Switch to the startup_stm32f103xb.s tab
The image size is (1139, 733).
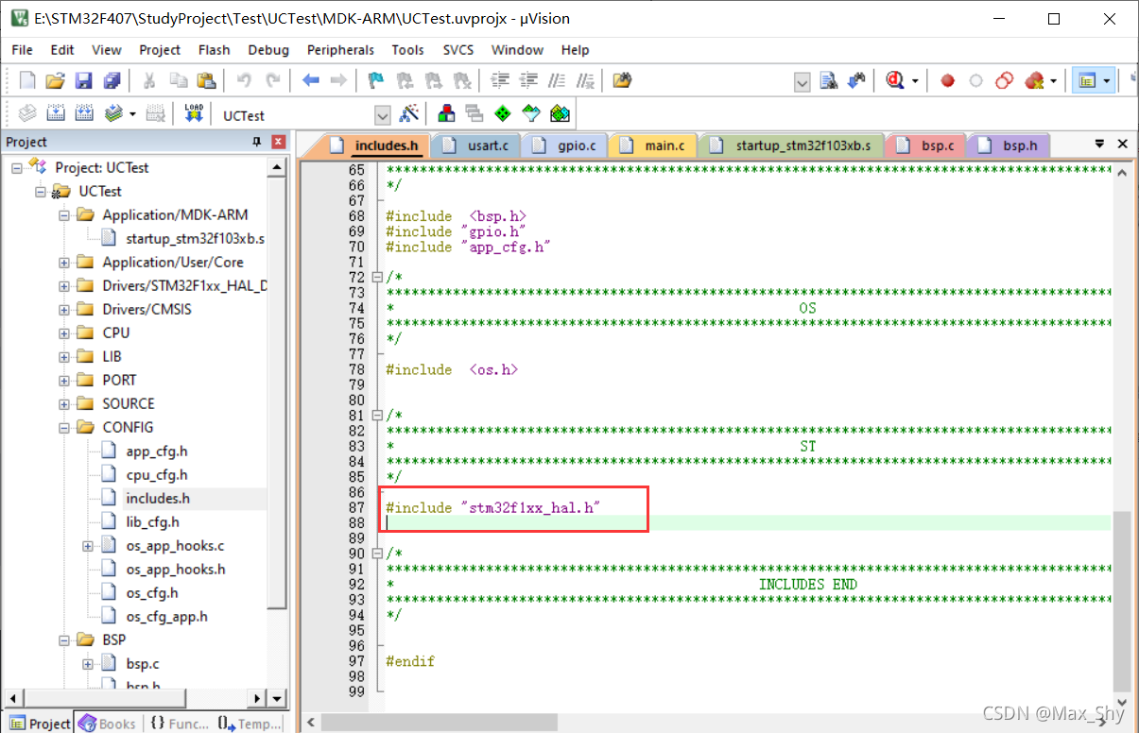[792, 145]
